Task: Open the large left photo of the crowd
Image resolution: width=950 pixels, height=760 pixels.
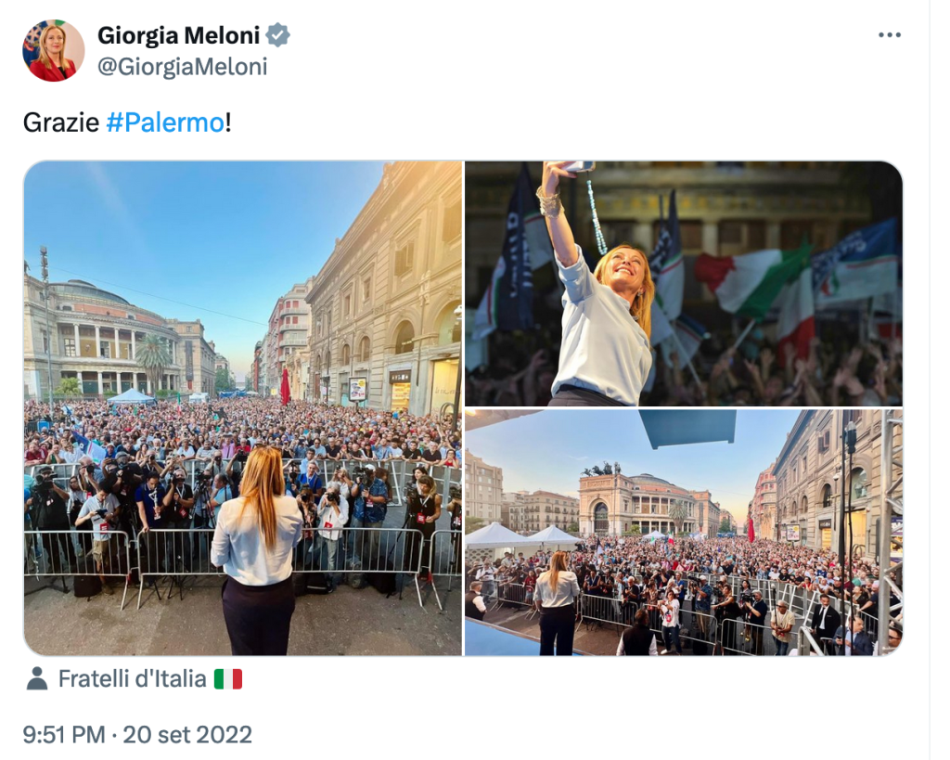Action: coord(243,408)
